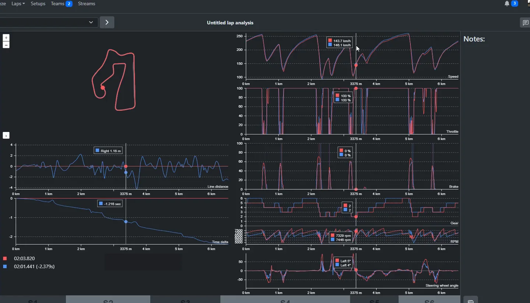Screen dimensions: 530x303
Task: Click the Left 5° steering value
Action: (x=346, y=261)
